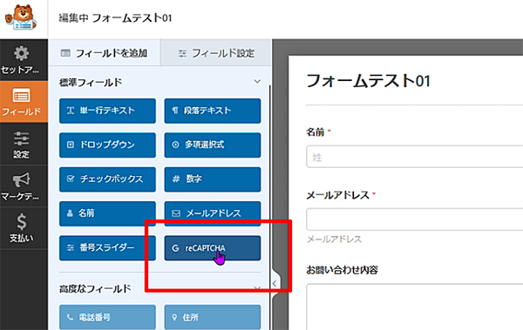Screen dimensions: 523x330
Task: Add a 数字 field
Action: [213, 179]
